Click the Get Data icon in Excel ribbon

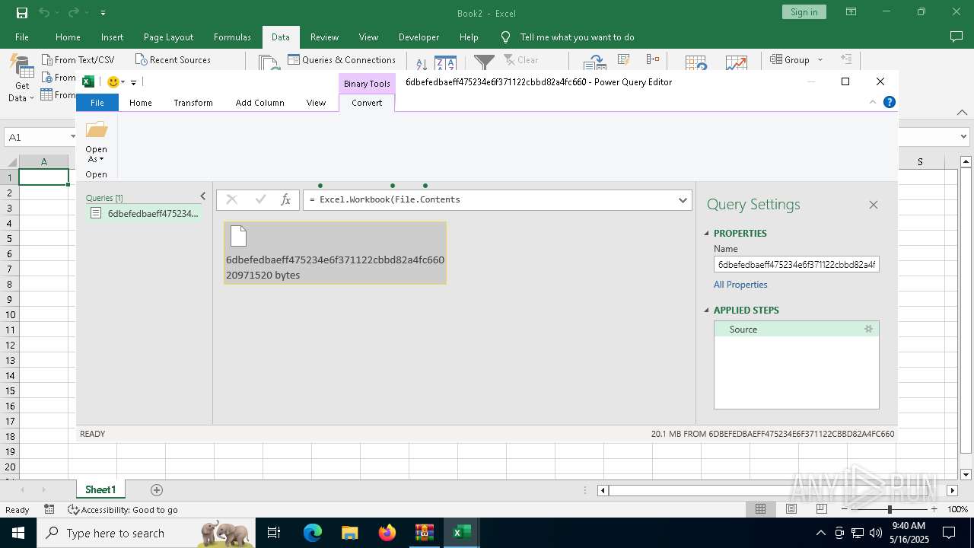tap(21, 79)
